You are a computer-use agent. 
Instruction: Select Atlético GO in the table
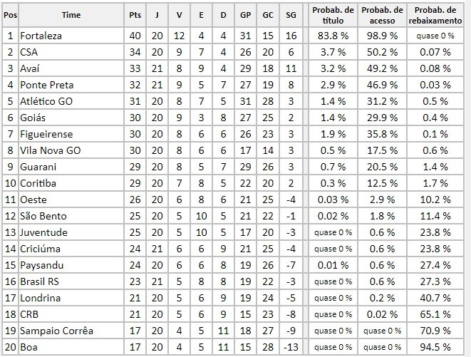point(46,101)
